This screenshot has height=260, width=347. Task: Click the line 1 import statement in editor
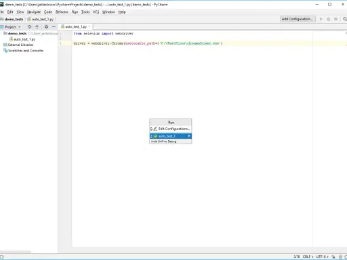[103, 34]
